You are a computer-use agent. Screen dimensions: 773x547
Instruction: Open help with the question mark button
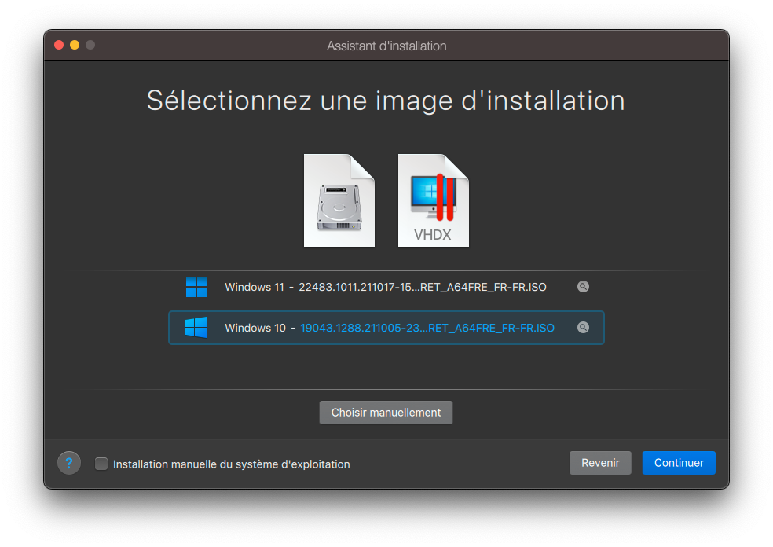[x=69, y=463]
